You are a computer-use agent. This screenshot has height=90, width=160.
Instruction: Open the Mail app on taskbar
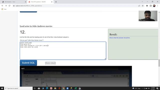pos(39,88)
